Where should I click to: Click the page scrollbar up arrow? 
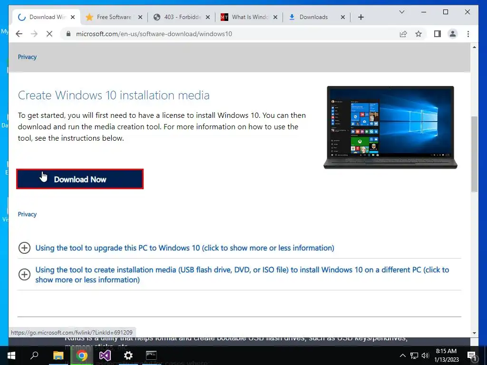coord(474,47)
